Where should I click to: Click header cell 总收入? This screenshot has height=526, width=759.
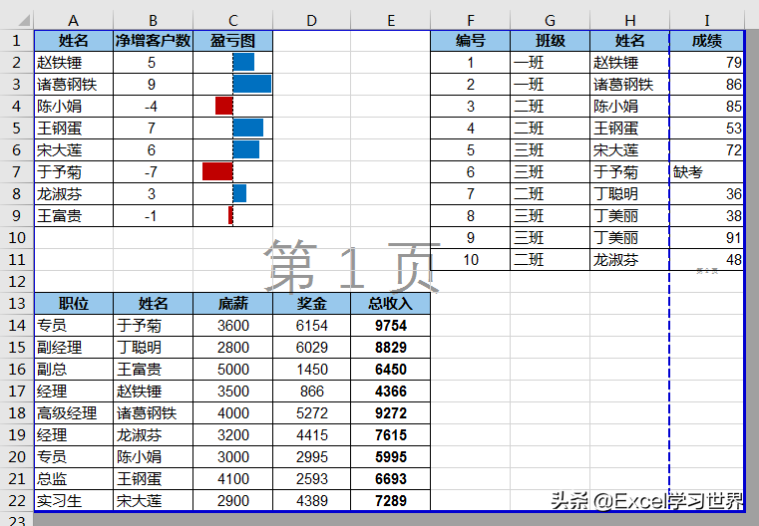click(391, 304)
